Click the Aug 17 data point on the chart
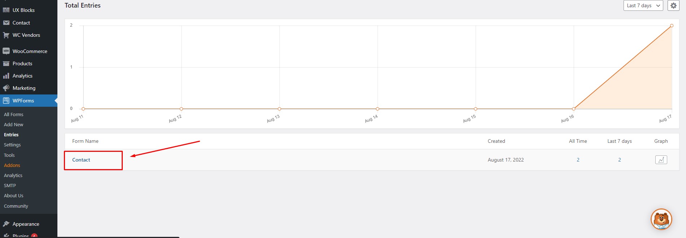Screen dimensions: 686x238 [672, 26]
